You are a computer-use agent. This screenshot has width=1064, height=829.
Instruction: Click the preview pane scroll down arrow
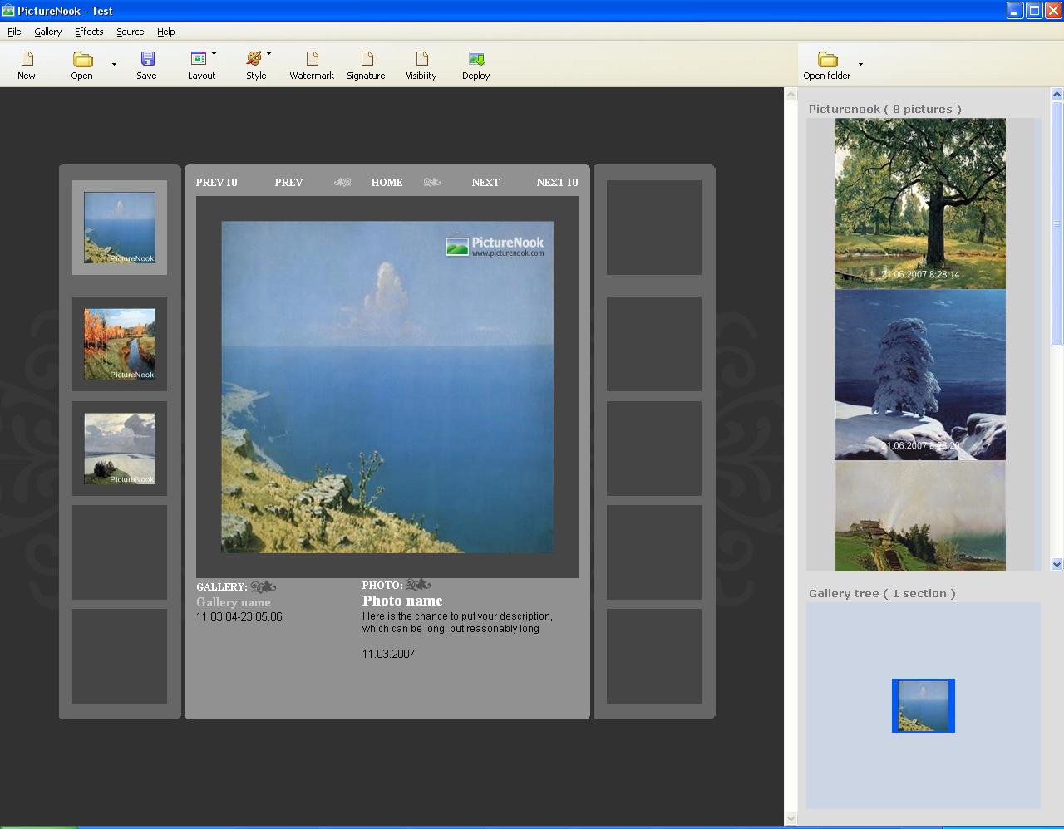pyautogui.click(x=791, y=818)
